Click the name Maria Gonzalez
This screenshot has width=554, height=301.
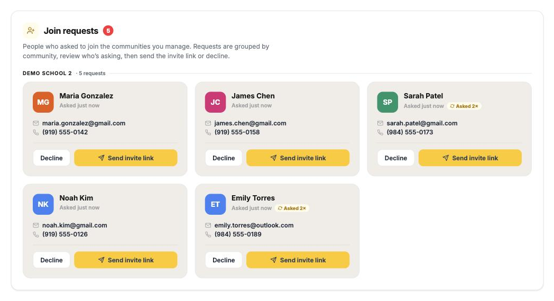86,96
